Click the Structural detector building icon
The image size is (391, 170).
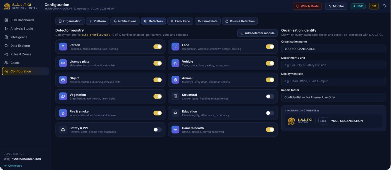pos(175,96)
